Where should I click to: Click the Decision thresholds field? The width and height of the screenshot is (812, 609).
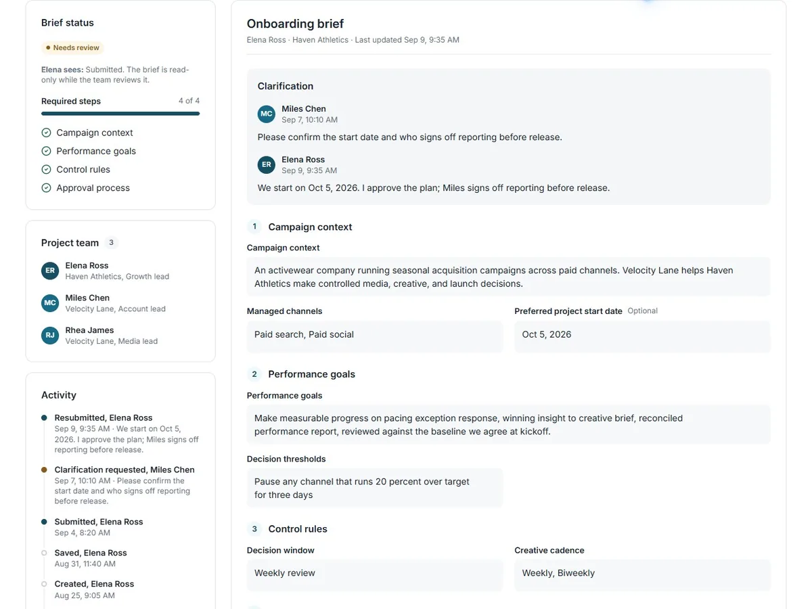tap(375, 488)
